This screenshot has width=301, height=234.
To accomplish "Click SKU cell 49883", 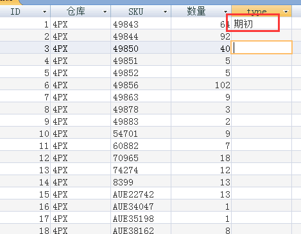I will pyautogui.click(x=141, y=120).
